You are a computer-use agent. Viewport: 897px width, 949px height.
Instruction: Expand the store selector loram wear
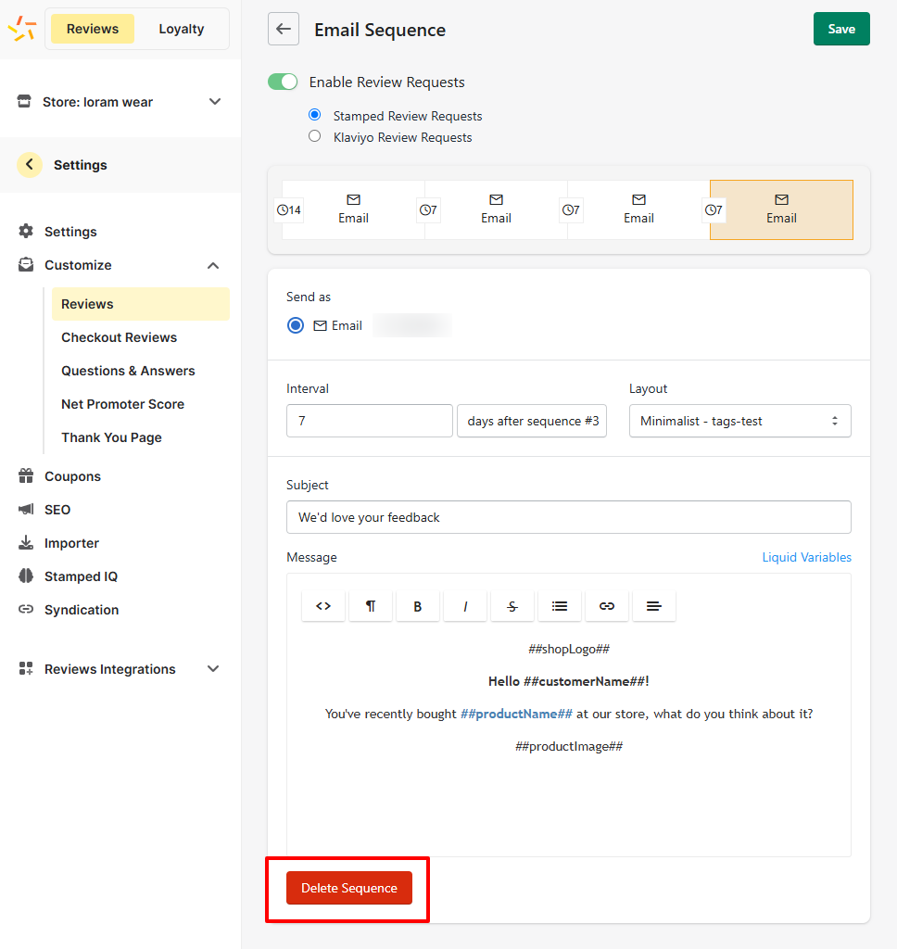(x=120, y=102)
